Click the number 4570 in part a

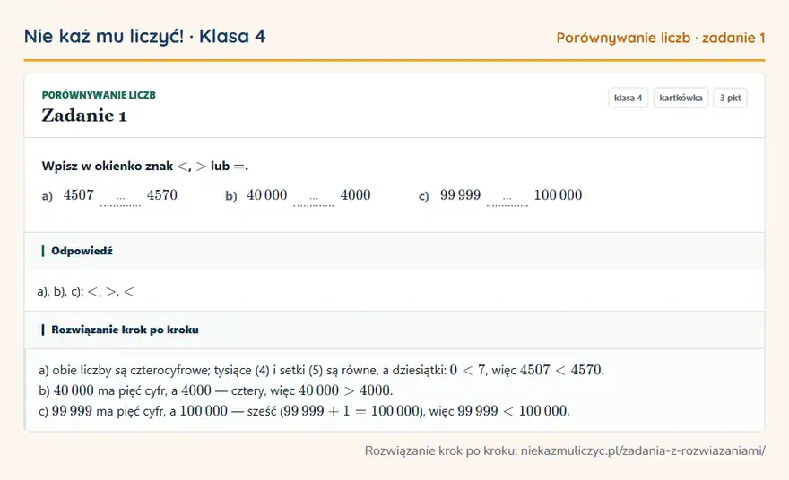pos(162,195)
